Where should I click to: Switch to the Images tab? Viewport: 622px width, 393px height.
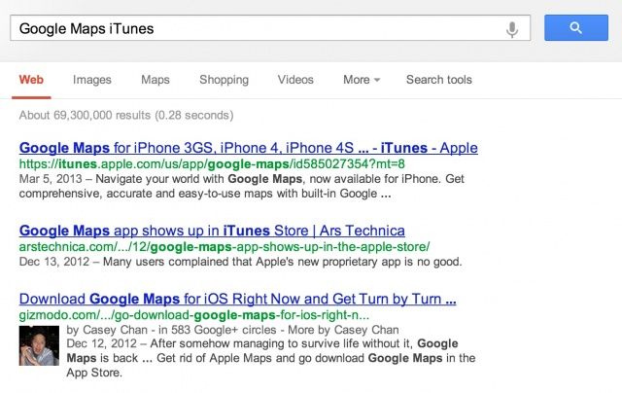click(92, 80)
